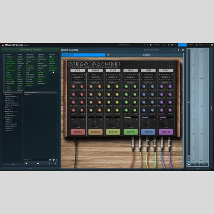Screen dimensions: 214x214
Task: Click previous item arrow in browser footer
Action: tap(50, 163)
